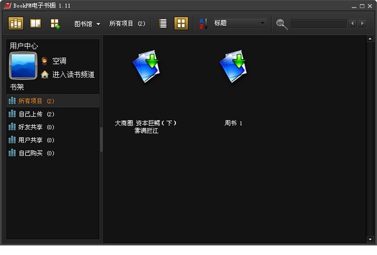
Task: Switch to list view mode
Action: (x=163, y=23)
